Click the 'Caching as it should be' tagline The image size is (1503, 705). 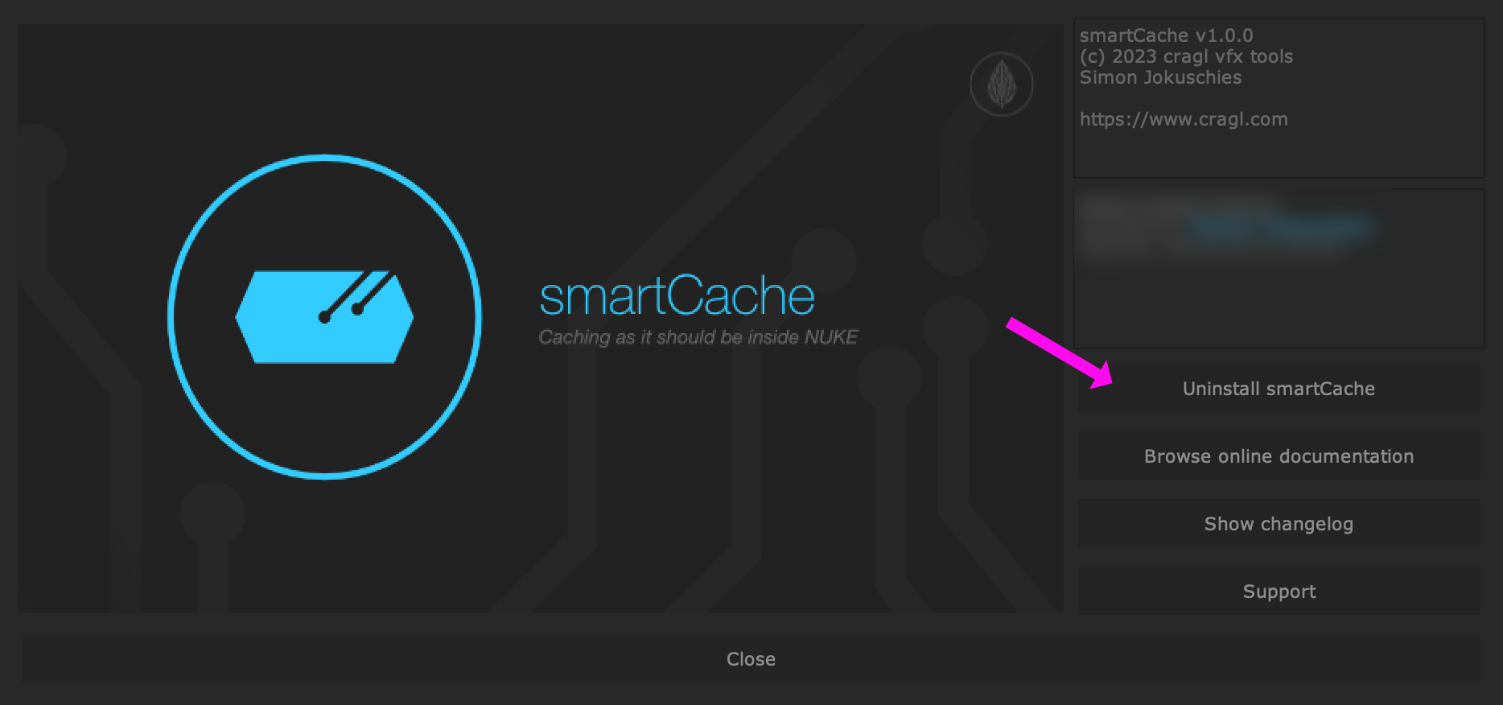point(698,337)
